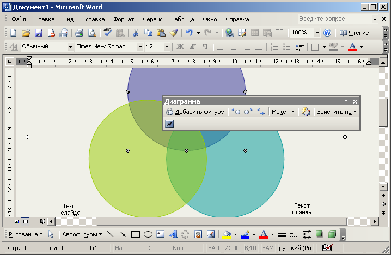The height and width of the screenshot is (255, 391).
Task: Move shape backward in diagram
Action: [236, 112]
